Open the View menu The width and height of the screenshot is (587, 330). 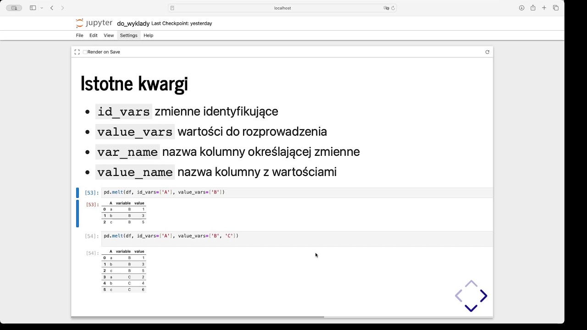(109, 35)
